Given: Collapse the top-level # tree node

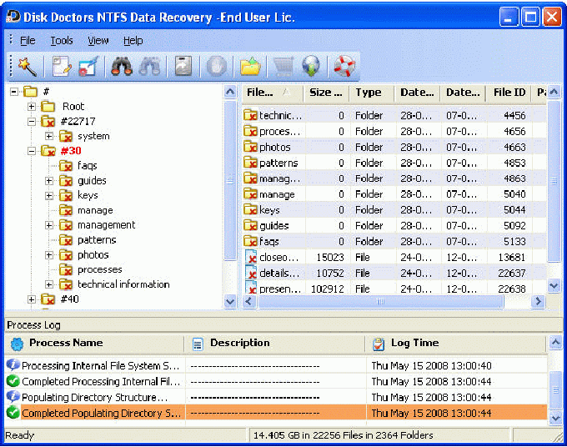Looking at the screenshot, I should click(13, 92).
